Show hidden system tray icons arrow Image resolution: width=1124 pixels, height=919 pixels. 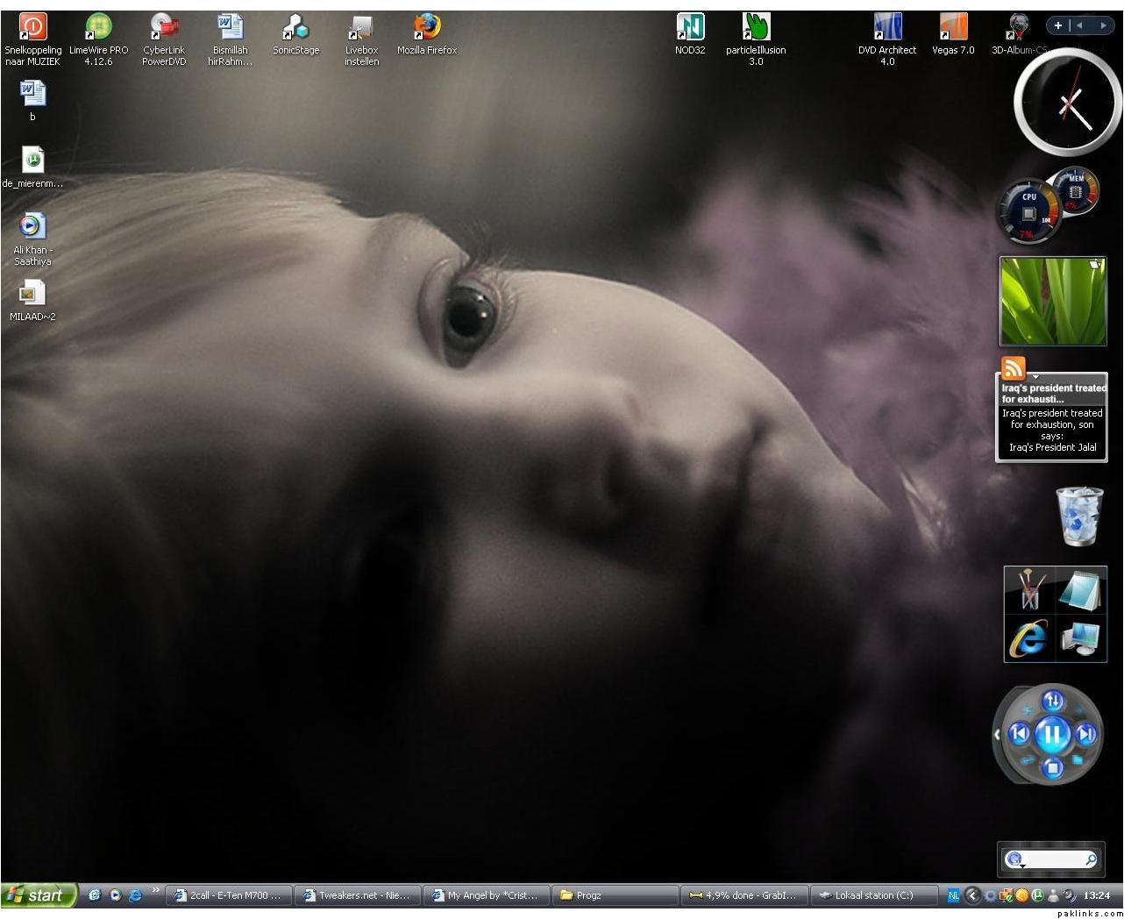coord(971,895)
